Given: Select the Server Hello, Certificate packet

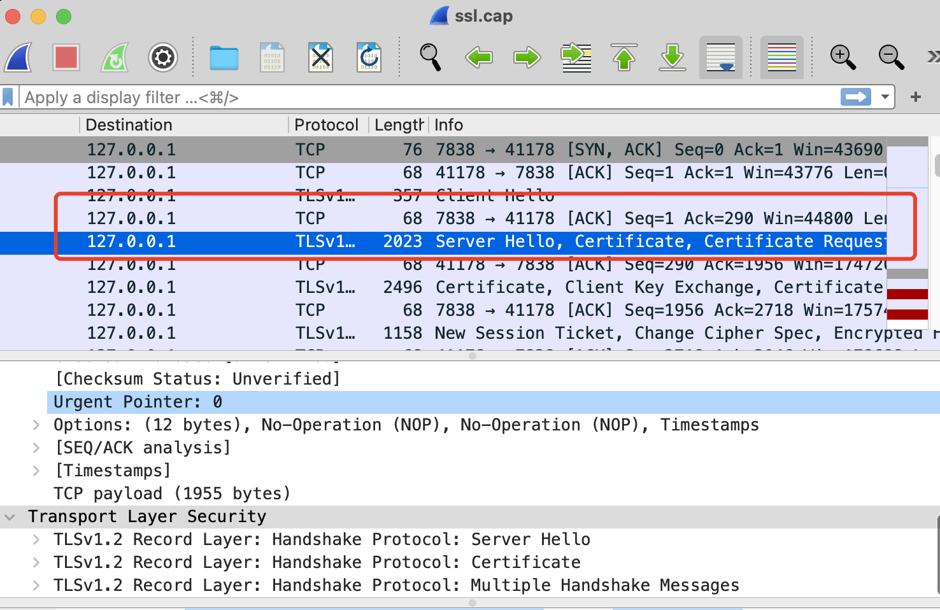Looking at the screenshot, I should [443, 241].
